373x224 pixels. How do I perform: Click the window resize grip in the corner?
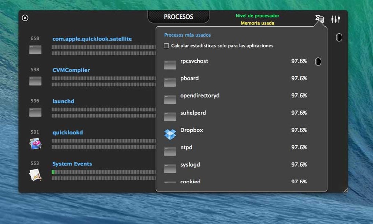point(346,190)
